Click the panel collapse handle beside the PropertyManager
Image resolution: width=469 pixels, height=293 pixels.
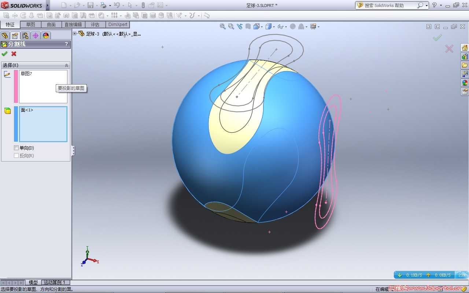click(73, 151)
